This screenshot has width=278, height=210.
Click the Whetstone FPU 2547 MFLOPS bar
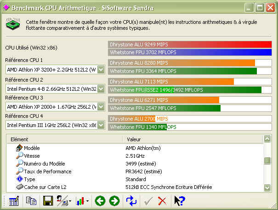pos(190,108)
